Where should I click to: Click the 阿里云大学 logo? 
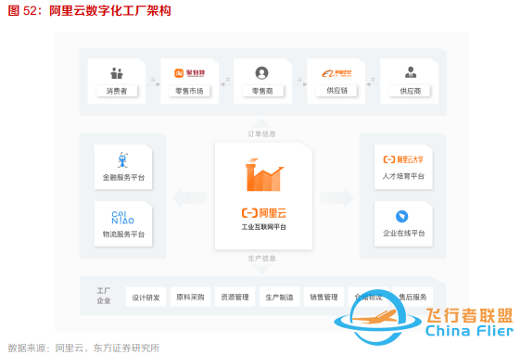pos(403,159)
